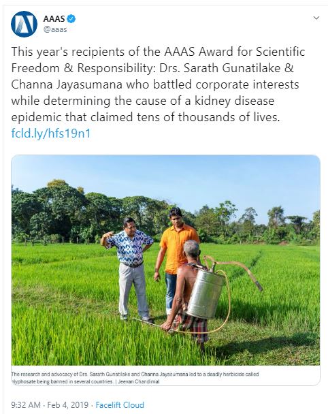Click the photo caption about herbicide ban
Viewport: 328px width, 414px height.
(x=135, y=377)
